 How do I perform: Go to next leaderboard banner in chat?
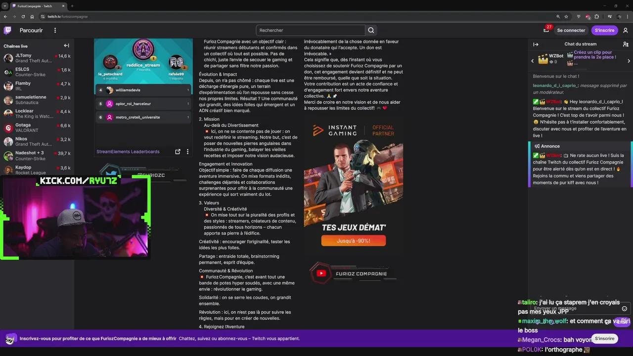click(629, 61)
